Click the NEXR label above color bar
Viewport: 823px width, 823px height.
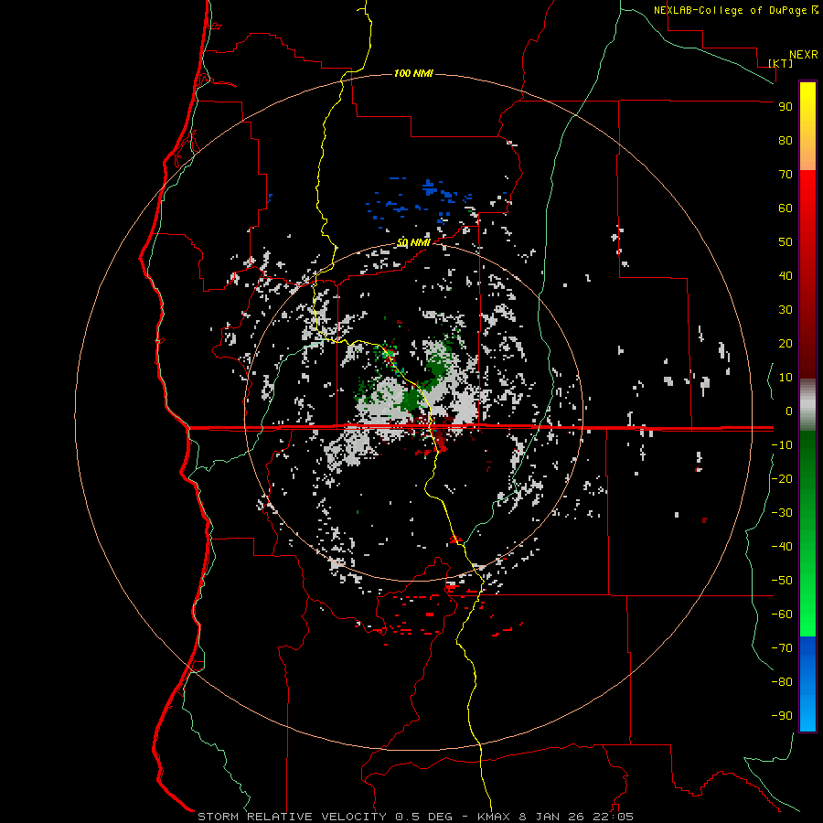pyautogui.click(x=804, y=55)
